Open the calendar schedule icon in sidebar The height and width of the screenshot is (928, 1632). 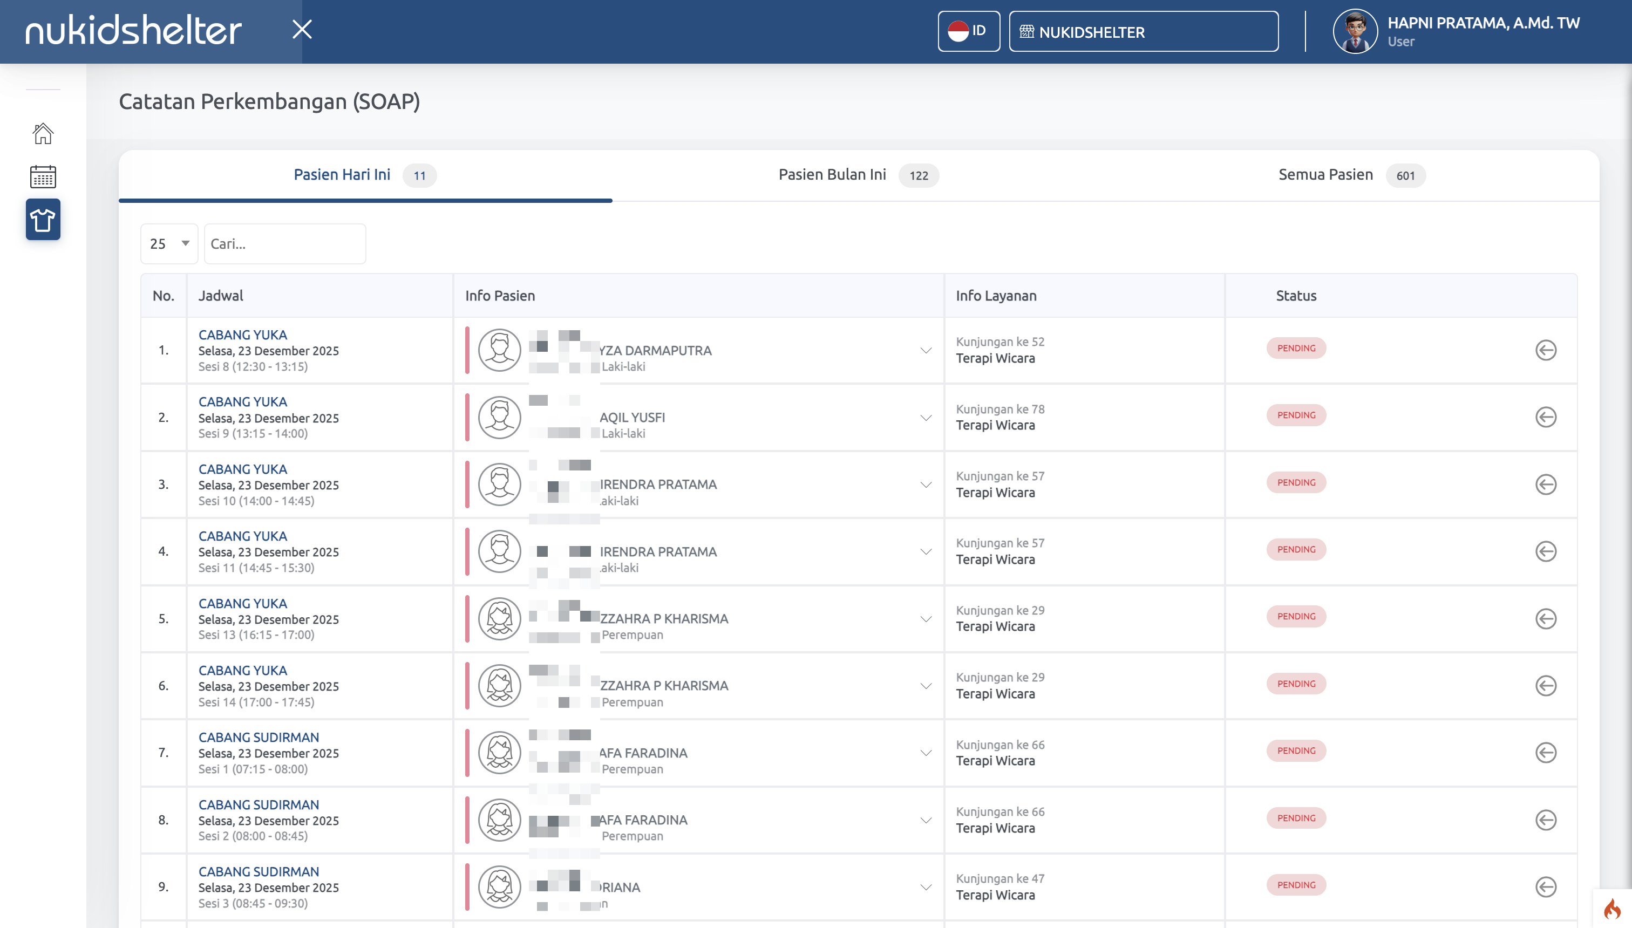point(43,176)
